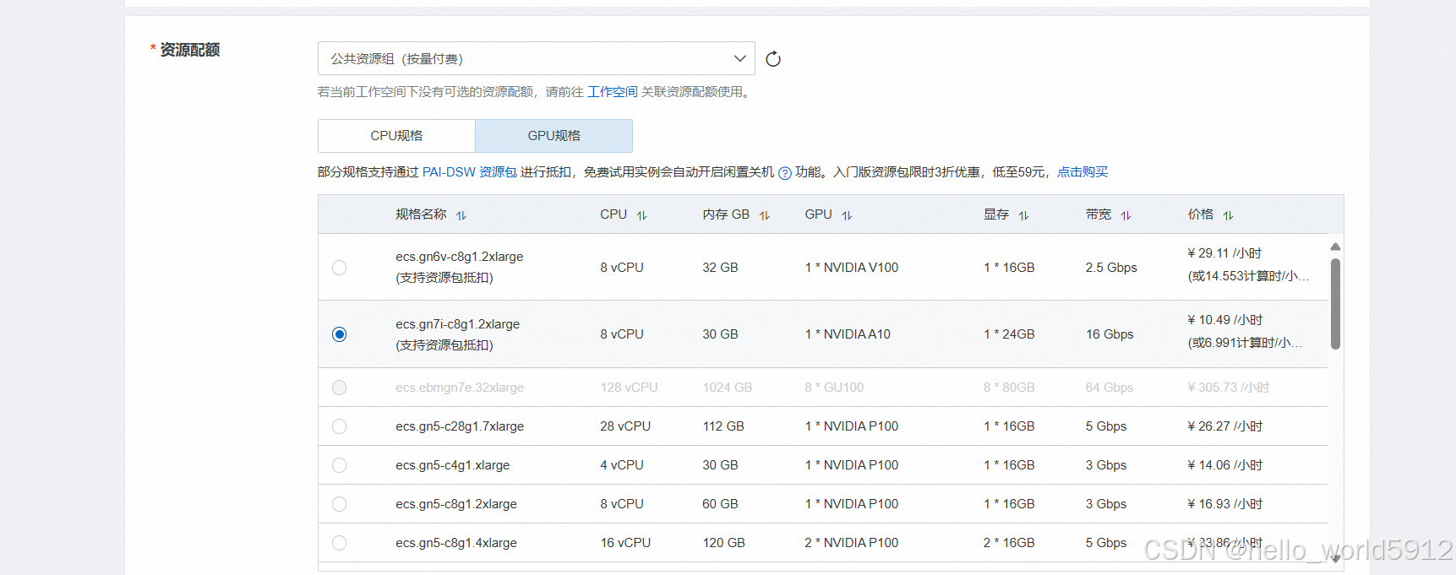The height and width of the screenshot is (575, 1456).
Task: Sort by 价格 column sort icon
Action: point(1228,215)
